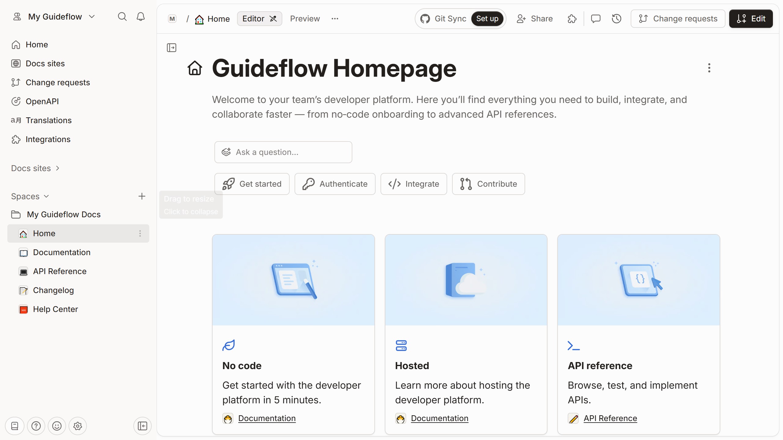Switch to the Preview tab
This screenshot has width=783, height=440.
(305, 19)
